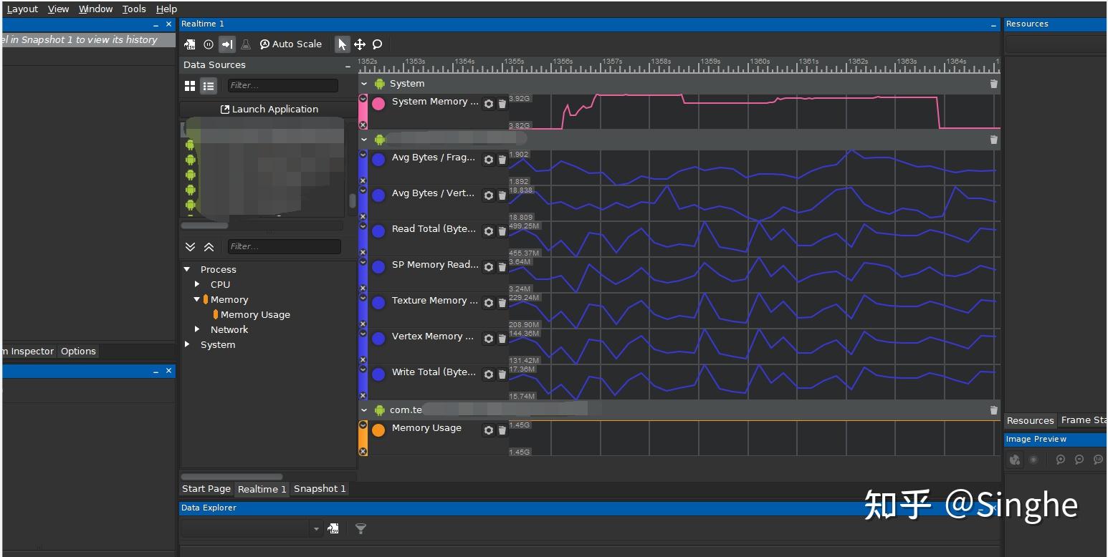Click the Launch Application button

(269, 110)
